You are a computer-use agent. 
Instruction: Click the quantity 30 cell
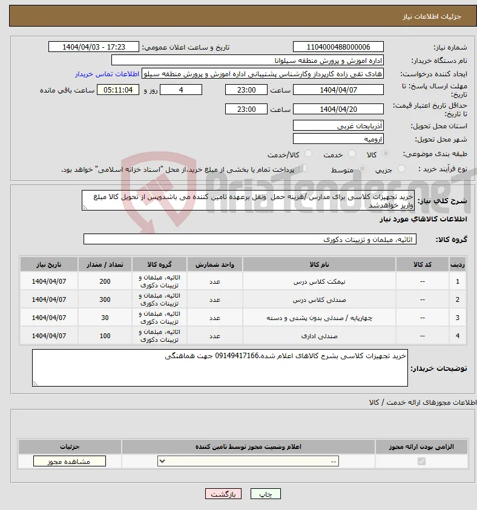105,318
